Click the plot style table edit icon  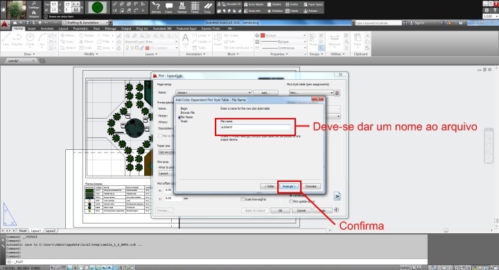pyautogui.click(x=338, y=93)
